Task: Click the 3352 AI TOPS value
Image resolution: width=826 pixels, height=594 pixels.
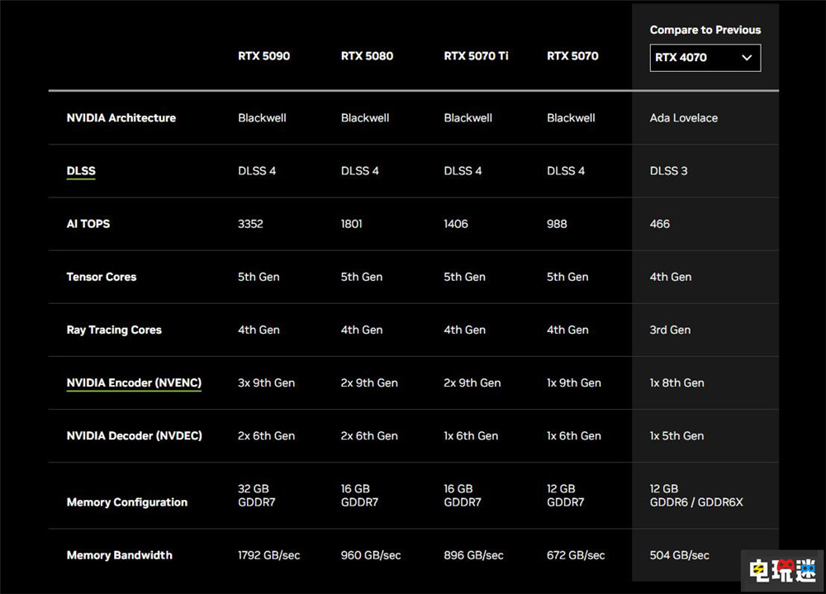Action: tap(250, 224)
